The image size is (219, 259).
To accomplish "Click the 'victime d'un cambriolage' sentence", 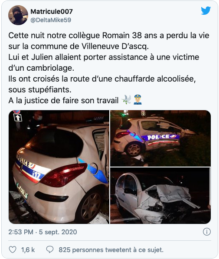I will tap(104, 62).
